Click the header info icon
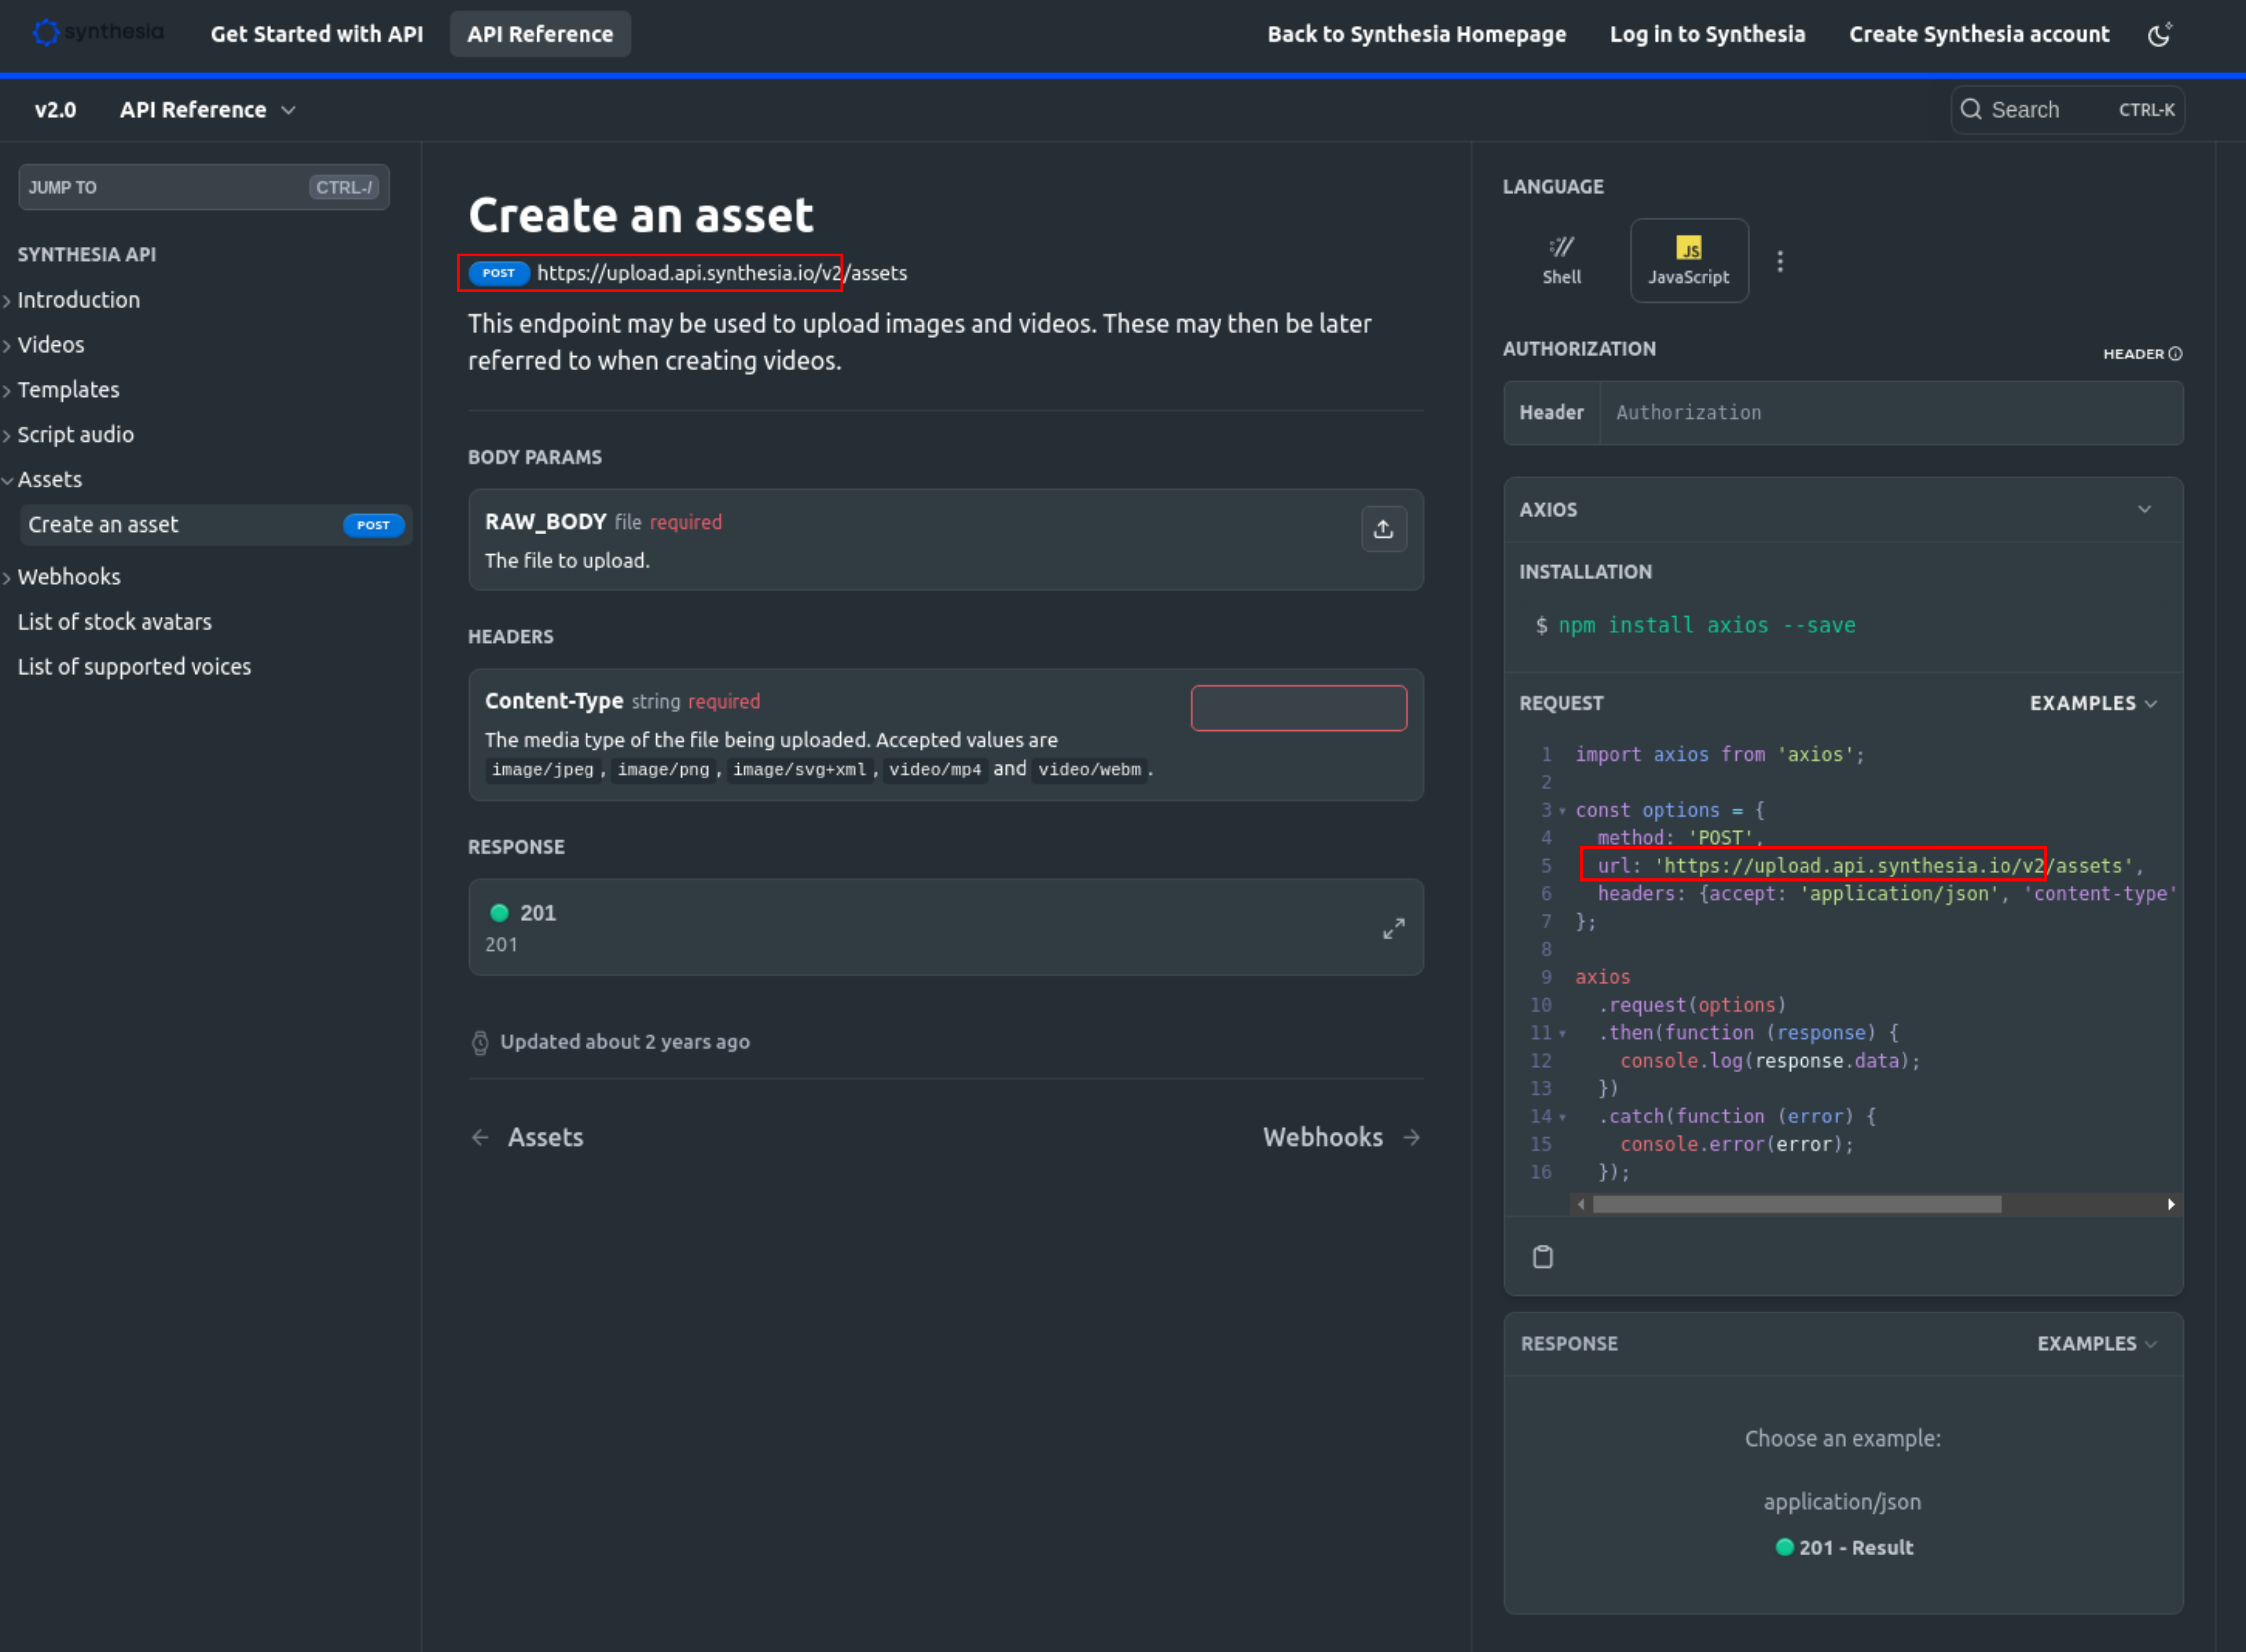2246x1652 pixels. point(2174,354)
